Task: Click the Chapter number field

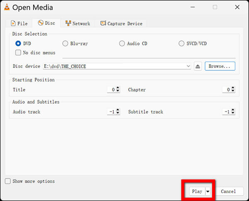Action: [227, 89]
